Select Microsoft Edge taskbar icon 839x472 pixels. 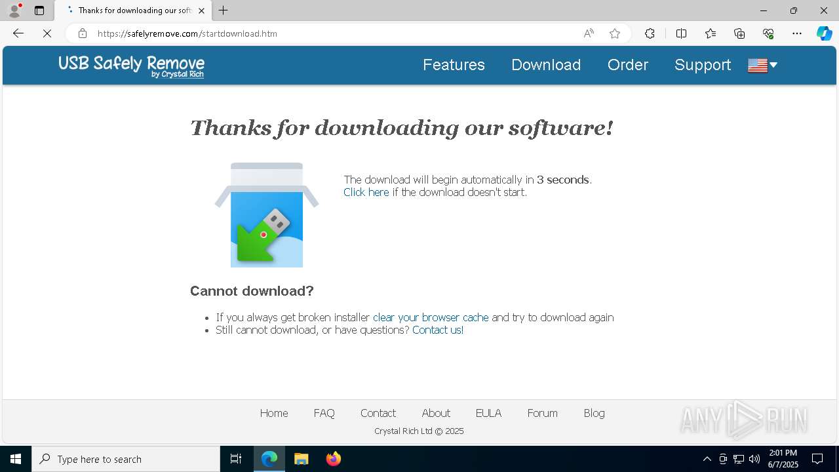(x=269, y=459)
